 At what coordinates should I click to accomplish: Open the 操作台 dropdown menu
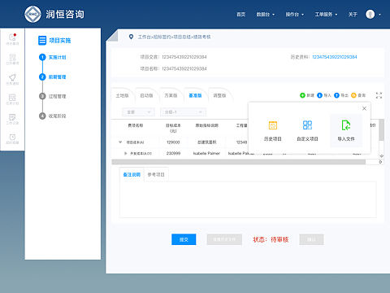(x=295, y=15)
